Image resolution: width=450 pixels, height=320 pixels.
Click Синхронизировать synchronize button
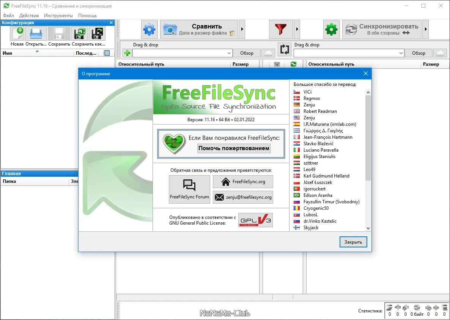[382, 29]
